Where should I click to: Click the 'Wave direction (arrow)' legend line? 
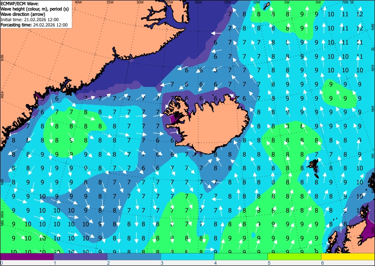(22, 14)
